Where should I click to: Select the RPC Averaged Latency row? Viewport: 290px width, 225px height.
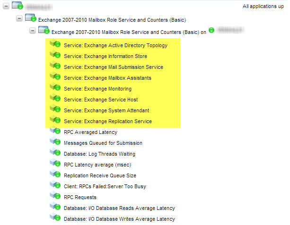point(91,132)
